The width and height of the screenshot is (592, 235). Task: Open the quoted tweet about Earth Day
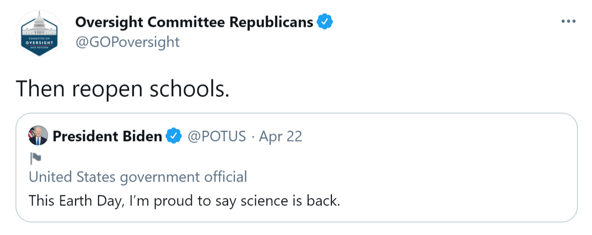click(185, 201)
